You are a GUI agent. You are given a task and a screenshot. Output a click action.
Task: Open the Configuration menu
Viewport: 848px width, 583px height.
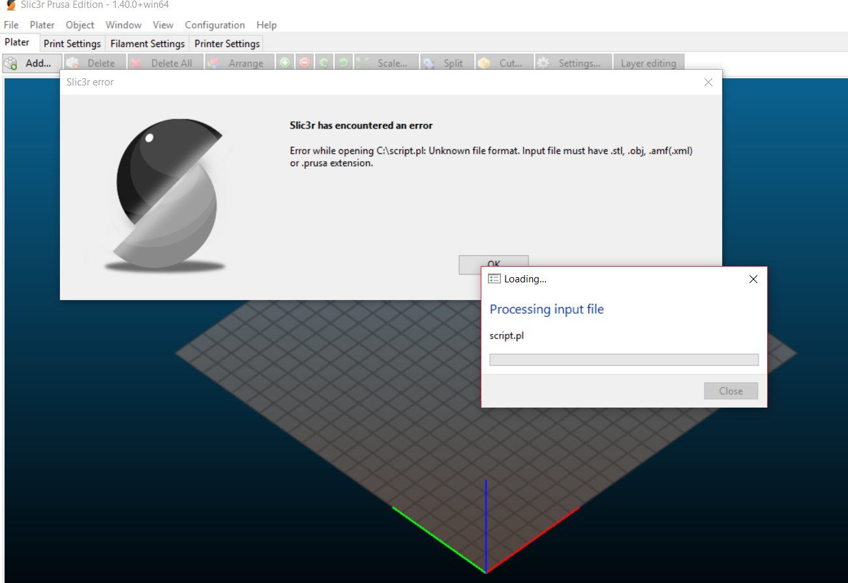click(x=215, y=25)
